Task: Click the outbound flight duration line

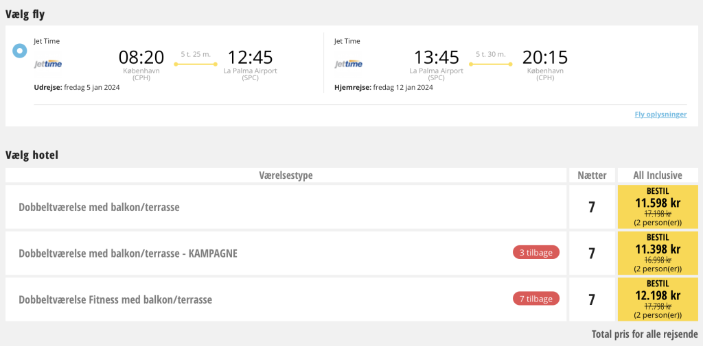Action: [x=196, y=64]
